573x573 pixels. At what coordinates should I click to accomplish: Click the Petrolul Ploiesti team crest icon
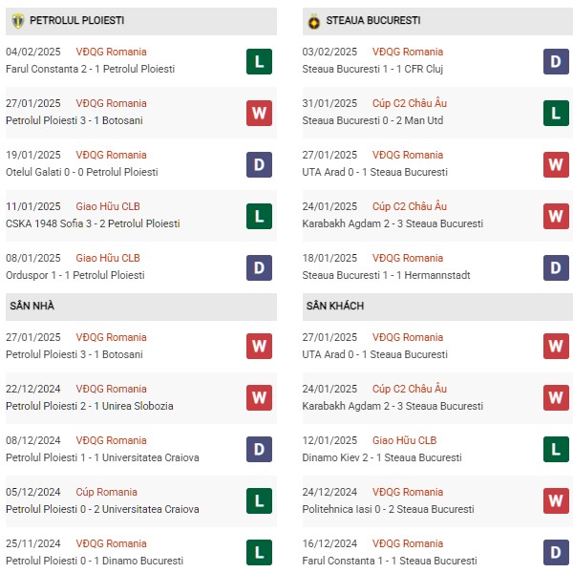[x=17, y=21]
